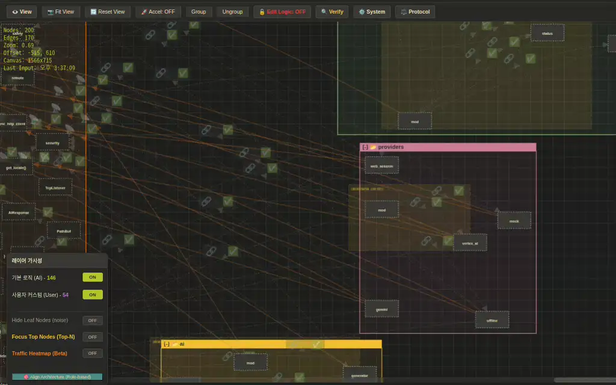Collapse the providers group with [-]
Viewport: 616px width, 385px height.
[x=365, y=147]
